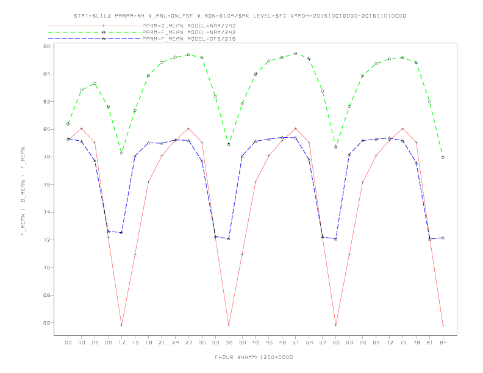483x373 pixels.
Task: Click x-axis tick label 66
Action: 363,343
